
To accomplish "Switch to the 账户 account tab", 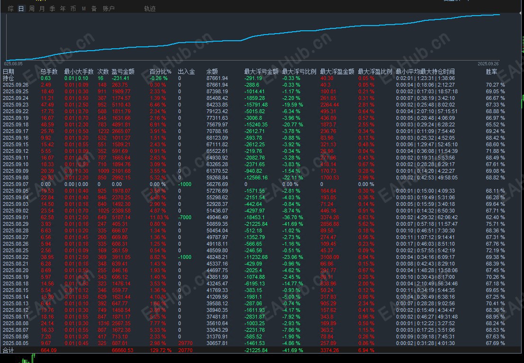I will pyautogui.click(x=108, y=9).
